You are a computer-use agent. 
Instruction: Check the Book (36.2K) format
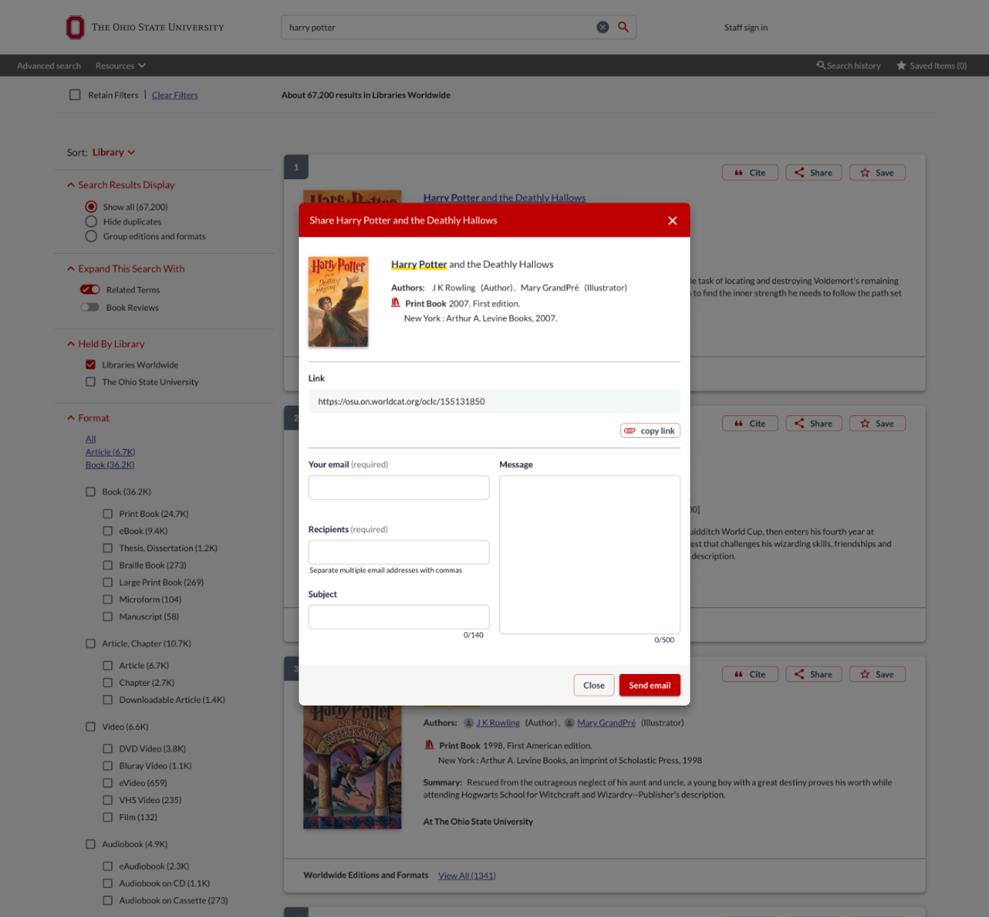click(91, 491)
